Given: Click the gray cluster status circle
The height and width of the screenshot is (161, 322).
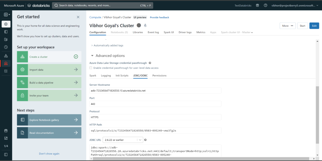Looking at the screenshot, I should click(139, 25).
